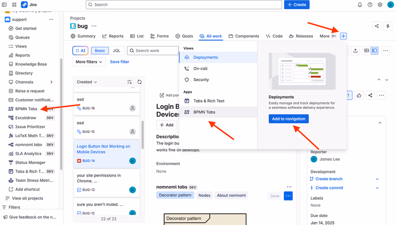Viewport: 396px width, 225px height.
Task: Click the plus icon to add navigation tab
Action: coord(343,36)
